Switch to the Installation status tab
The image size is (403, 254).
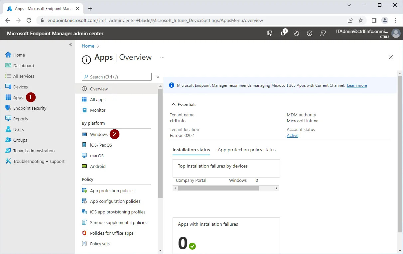tap(191, 150)
